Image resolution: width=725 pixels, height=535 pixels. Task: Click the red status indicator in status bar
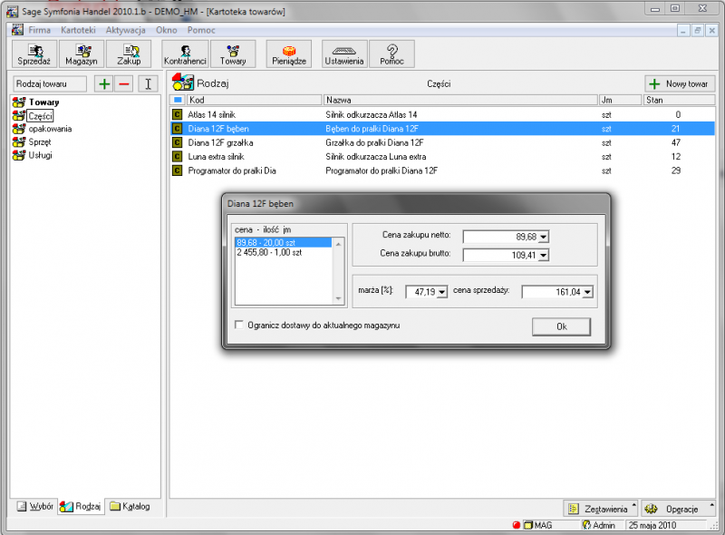click(517, 525)
